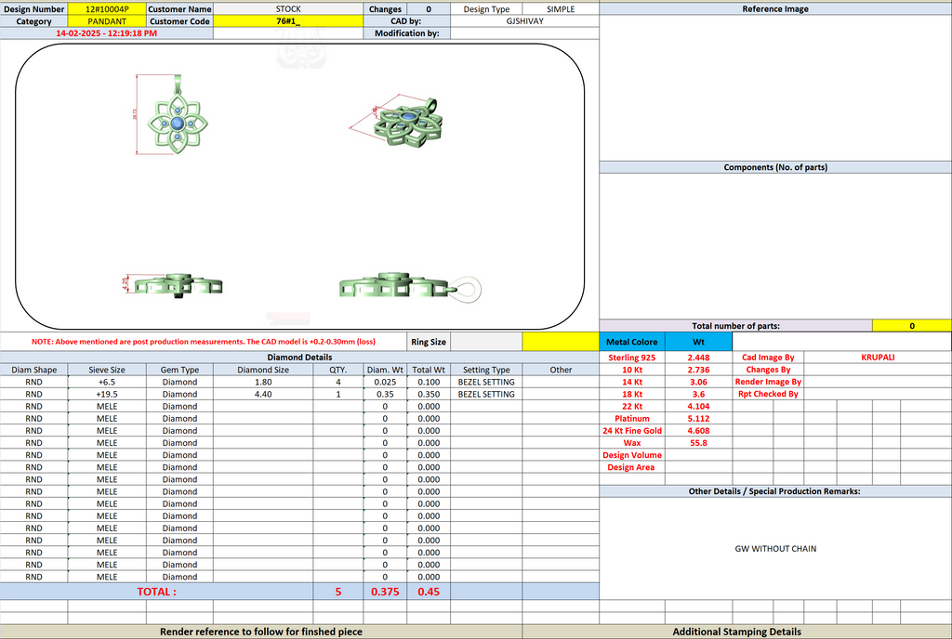The width and height of the screenshot is (952, 639).
Task: Click the red TOTAL : label
Action: coord(156,592)
